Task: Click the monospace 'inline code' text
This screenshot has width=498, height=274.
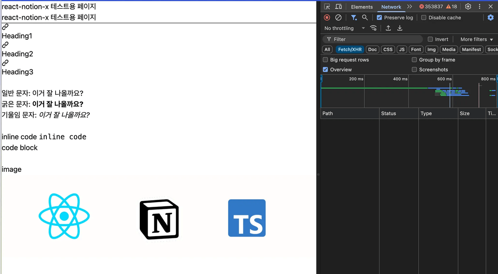Action: pos(63,137)
